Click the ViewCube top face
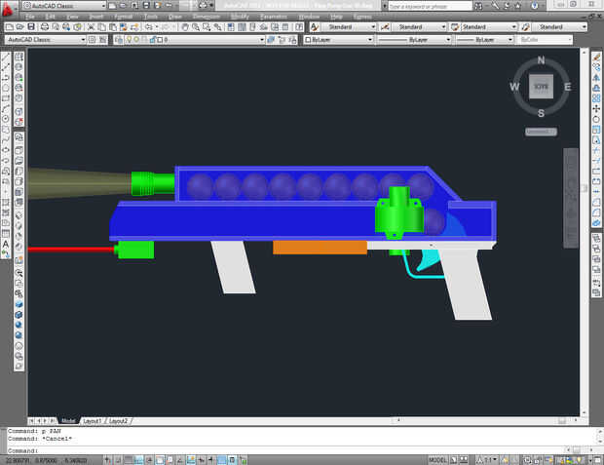Viewport: 604px width, 465px height. (x=541, y=87)
